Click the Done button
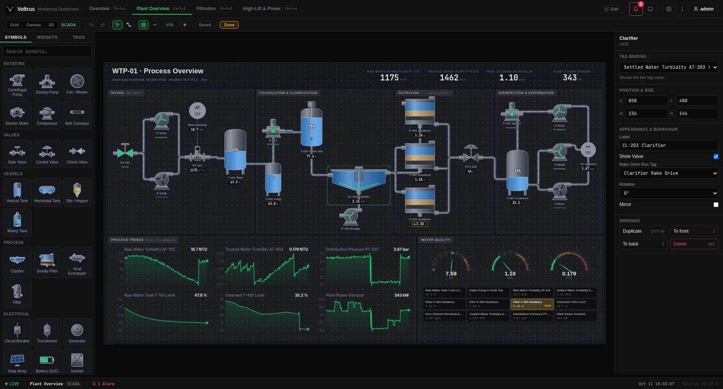 coord(229,25)
